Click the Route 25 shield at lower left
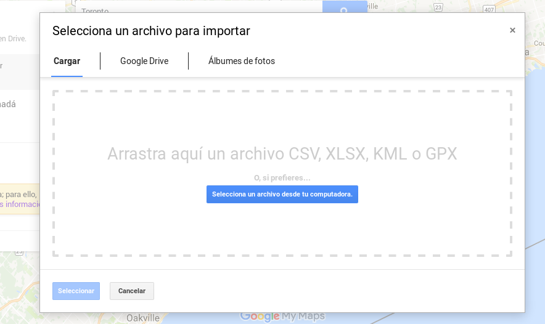 (x=19, y=251)
